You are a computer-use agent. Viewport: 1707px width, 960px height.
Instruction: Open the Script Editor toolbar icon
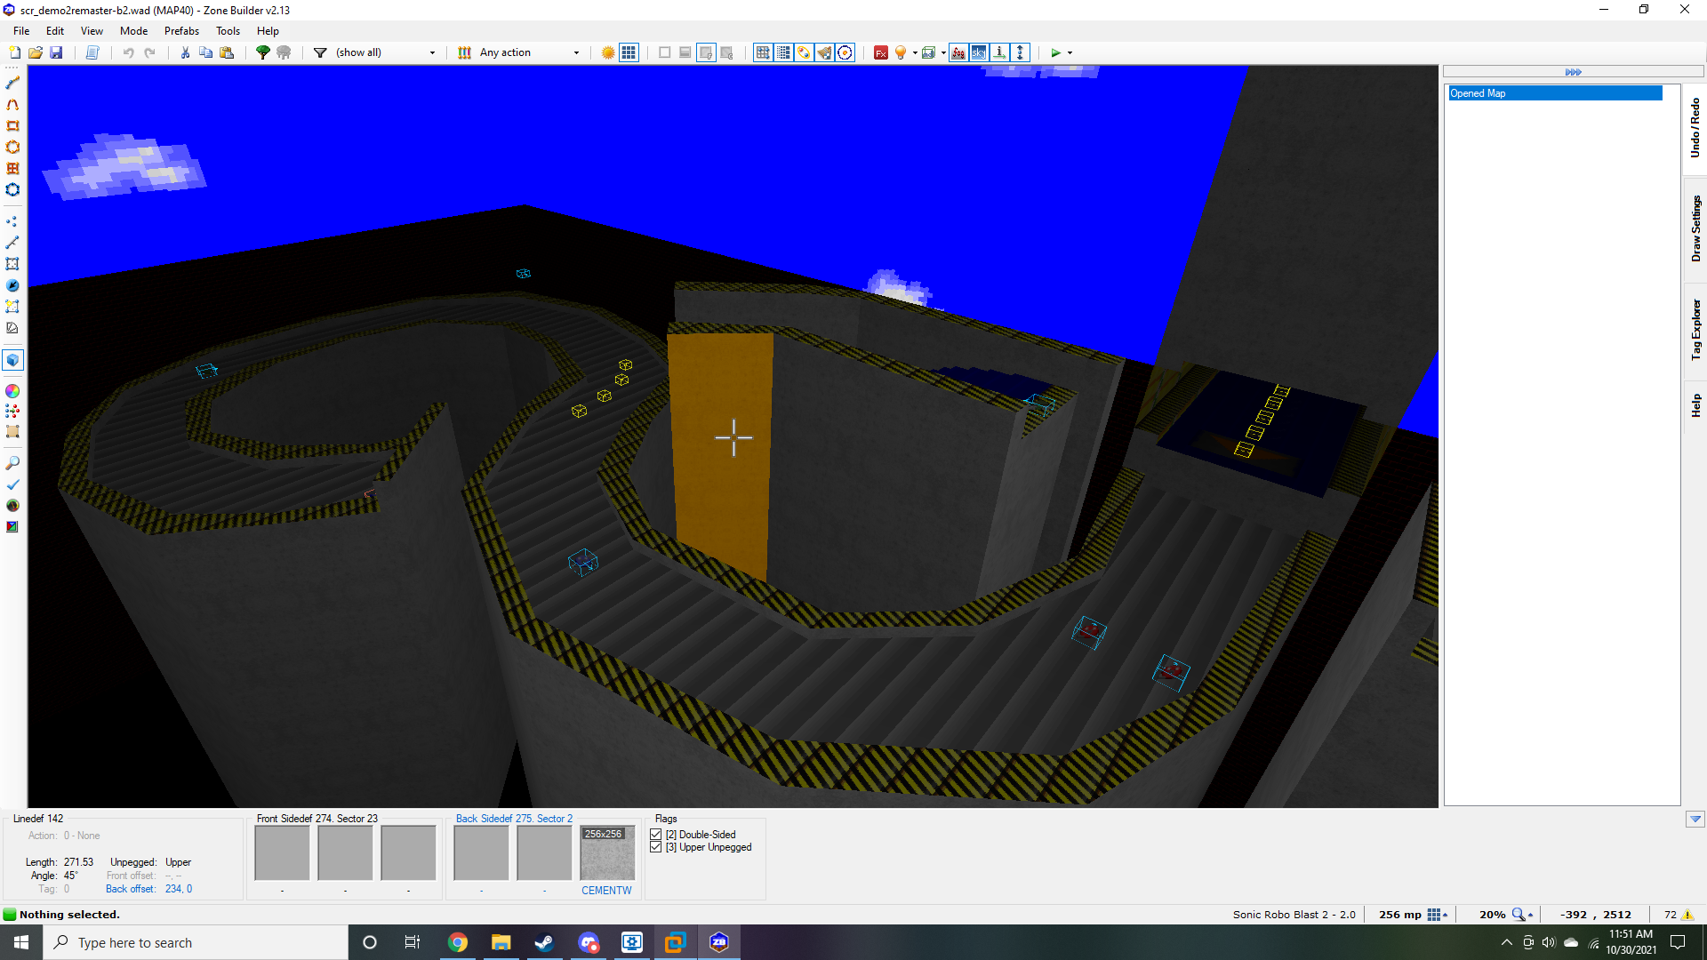click(x=92, y=52)
